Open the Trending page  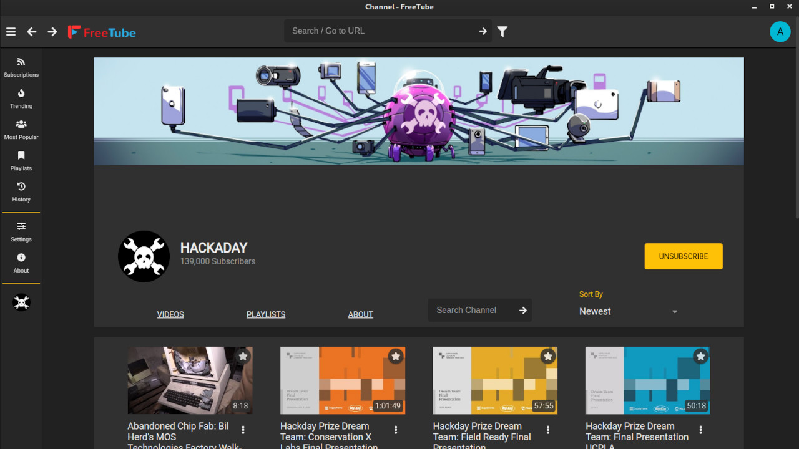coord(21,99)
